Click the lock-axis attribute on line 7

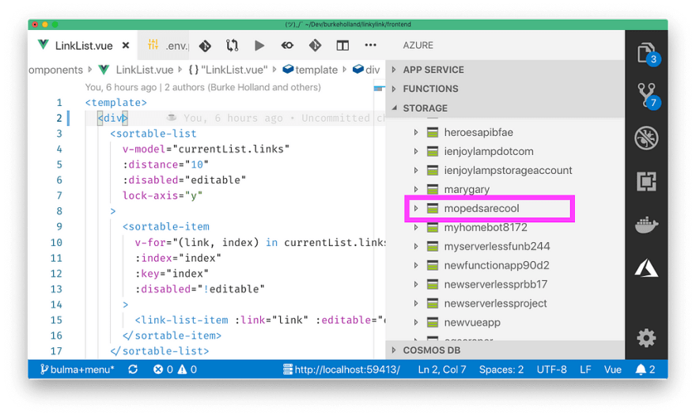[150, 195]
